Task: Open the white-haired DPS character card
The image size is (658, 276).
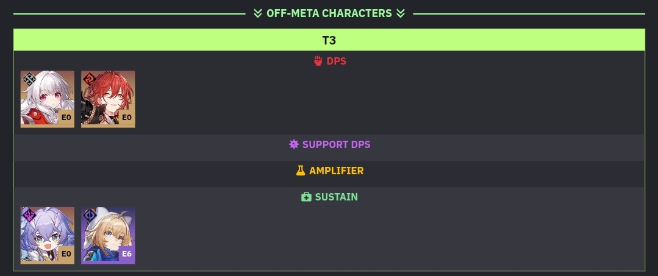Action: [48, 99]
